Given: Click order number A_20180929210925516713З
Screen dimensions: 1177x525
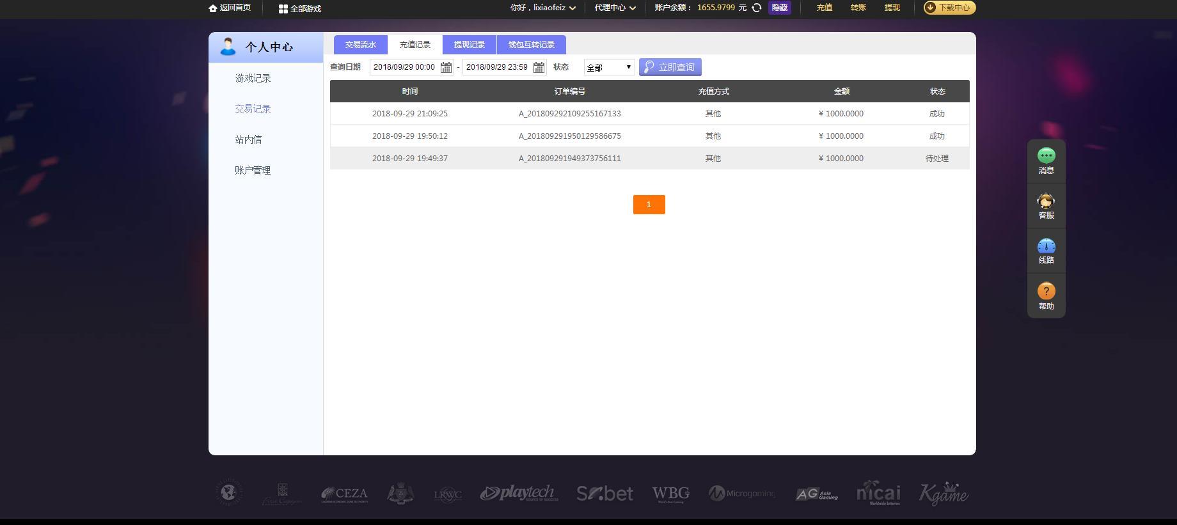Looking at the screenshot, I should pos(570,114).
